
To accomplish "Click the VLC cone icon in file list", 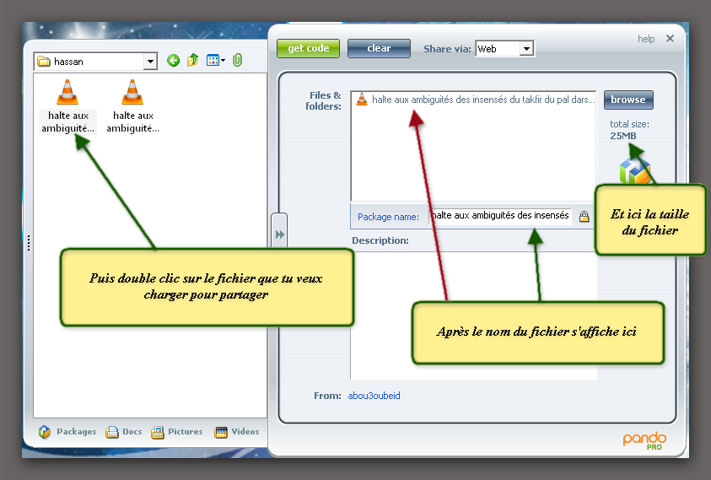I will tap(361, 99).
